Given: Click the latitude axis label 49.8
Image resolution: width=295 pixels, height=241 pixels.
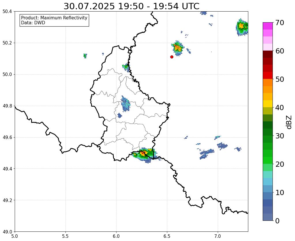Looking at the screenshot, I should click(x=7, y=106).
